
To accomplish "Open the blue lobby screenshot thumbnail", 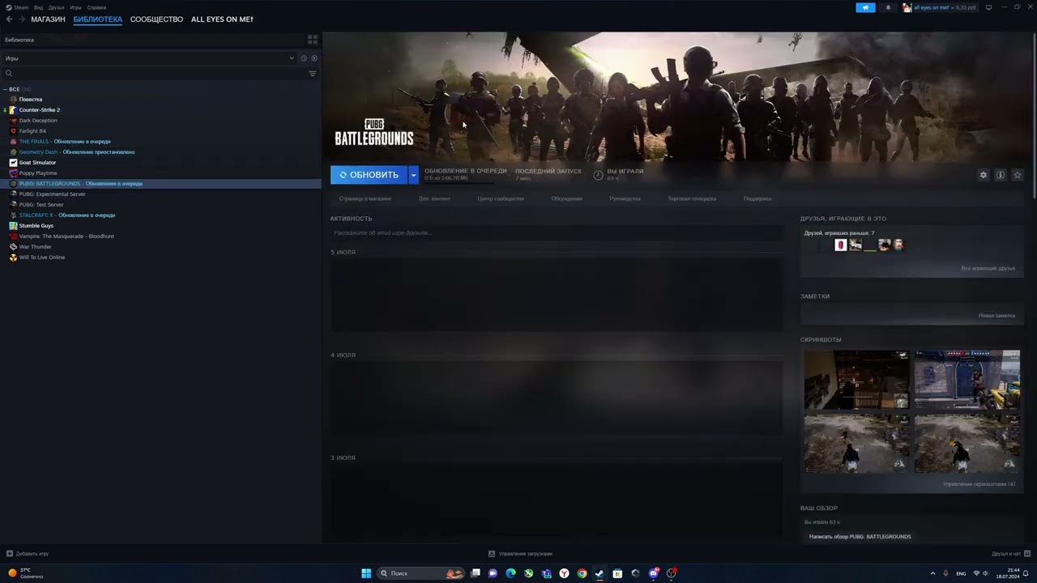I will click(x=967, y=380).
